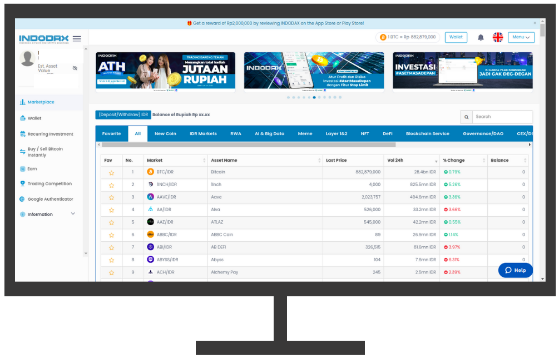This screenshot has height=358, width=559.
Task: Click the (Deposit/Withdraw) IDR button
Action: tap(123, 115)
